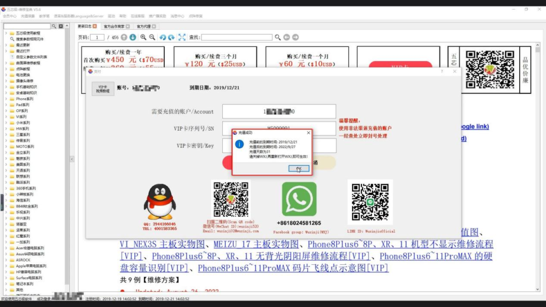The image size is (546, 307).
Task: Close the 官方合作商家 tab
Action: [128, 27]
